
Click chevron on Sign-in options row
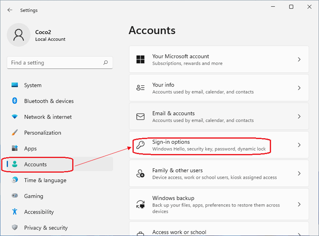tap(299, 145)
